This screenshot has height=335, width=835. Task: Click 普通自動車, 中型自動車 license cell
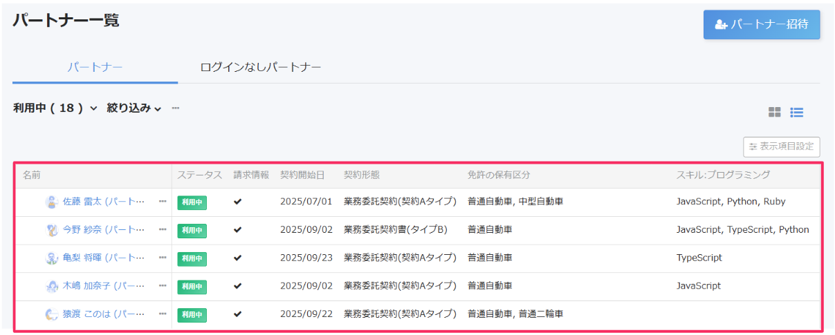[515, 202]
